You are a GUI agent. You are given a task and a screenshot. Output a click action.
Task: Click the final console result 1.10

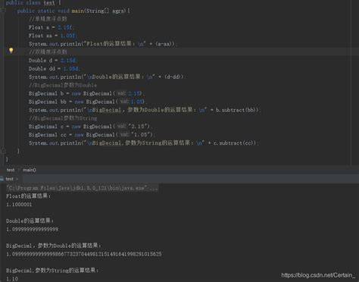point(12,279)
